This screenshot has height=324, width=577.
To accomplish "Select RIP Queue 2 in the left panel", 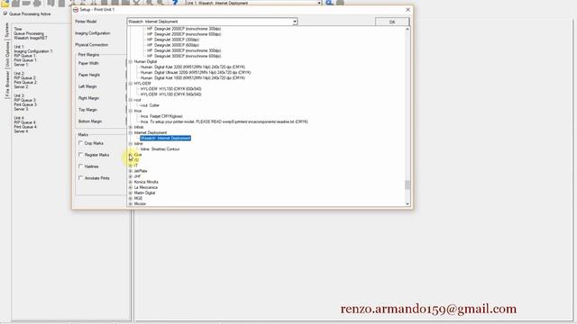I will (24, 78).
